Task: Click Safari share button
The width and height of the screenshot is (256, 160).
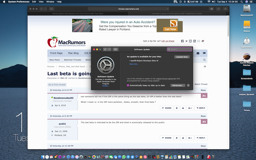Action: (218, 9)
